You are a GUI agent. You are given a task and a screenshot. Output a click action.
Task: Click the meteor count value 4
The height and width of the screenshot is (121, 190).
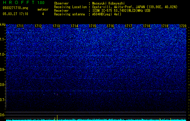click(x=43, y=14)
